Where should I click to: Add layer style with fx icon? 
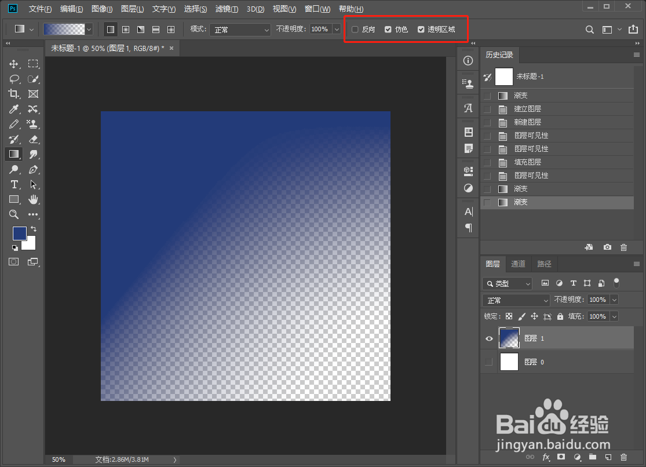coord(546,457)
